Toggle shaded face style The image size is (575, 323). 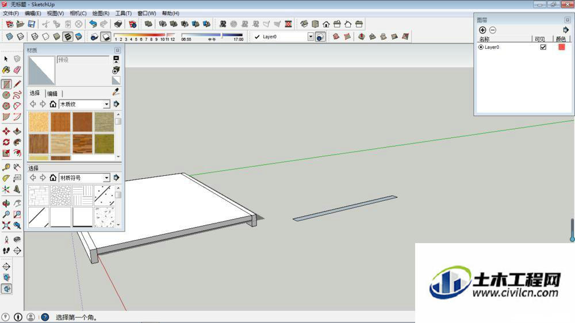[x=56, y=37]
